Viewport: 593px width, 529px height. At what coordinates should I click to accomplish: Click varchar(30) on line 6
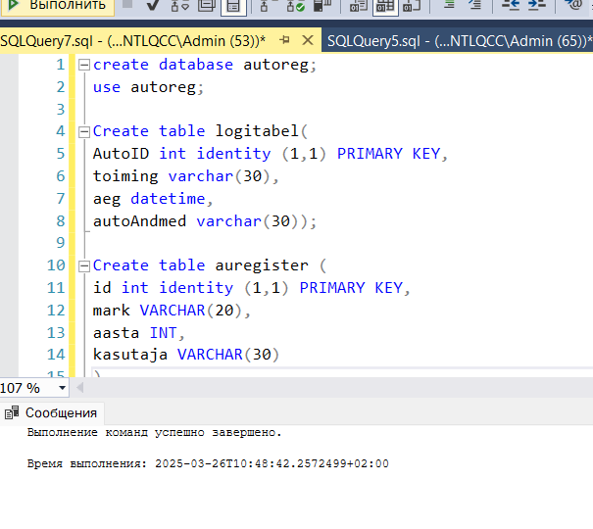click(220, 176)
